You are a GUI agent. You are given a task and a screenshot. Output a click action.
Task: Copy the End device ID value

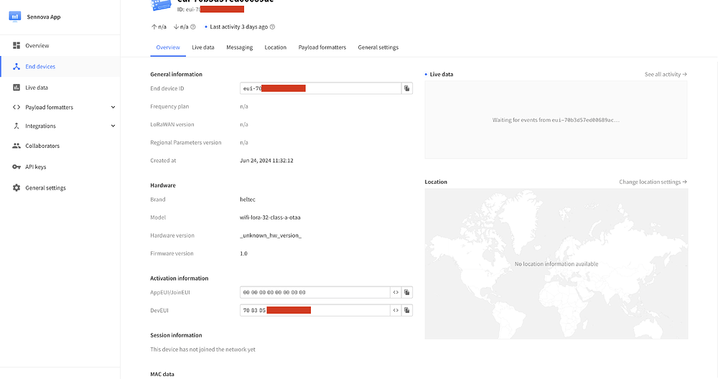point(406,88)
